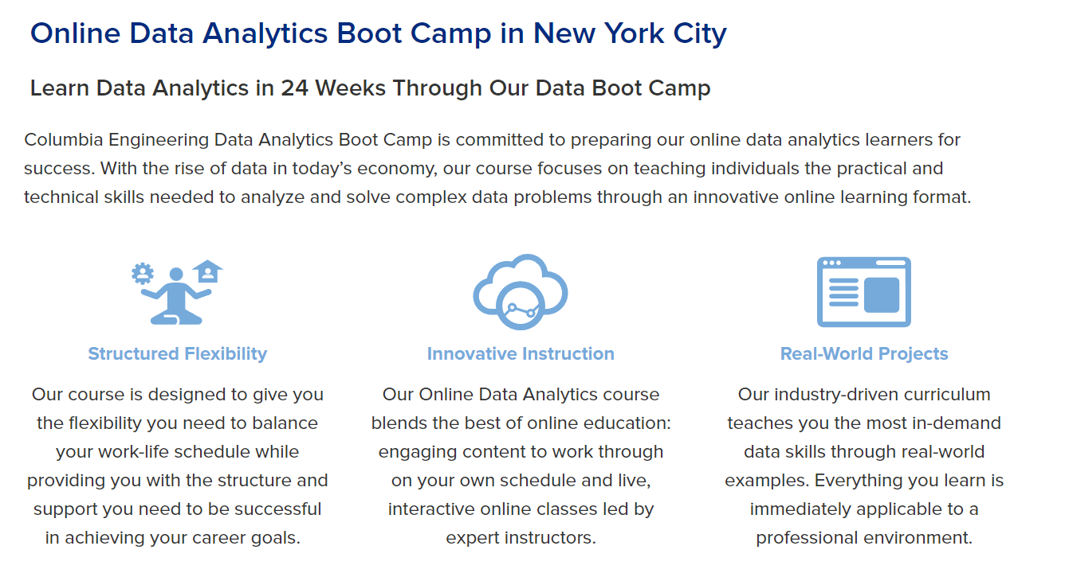Click the text lines in the browser icon
Image resolution: width=1065 pixels, height=581 pixels.
click(843, 292)
